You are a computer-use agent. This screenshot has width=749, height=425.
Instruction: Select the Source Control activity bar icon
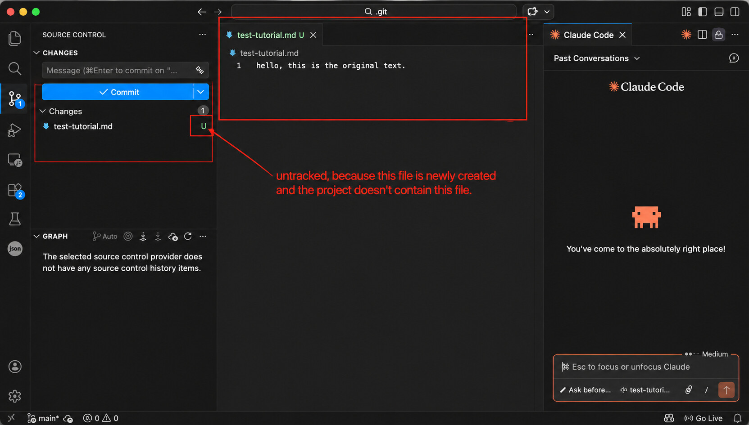pyautogui.click(x=15, y=98)
